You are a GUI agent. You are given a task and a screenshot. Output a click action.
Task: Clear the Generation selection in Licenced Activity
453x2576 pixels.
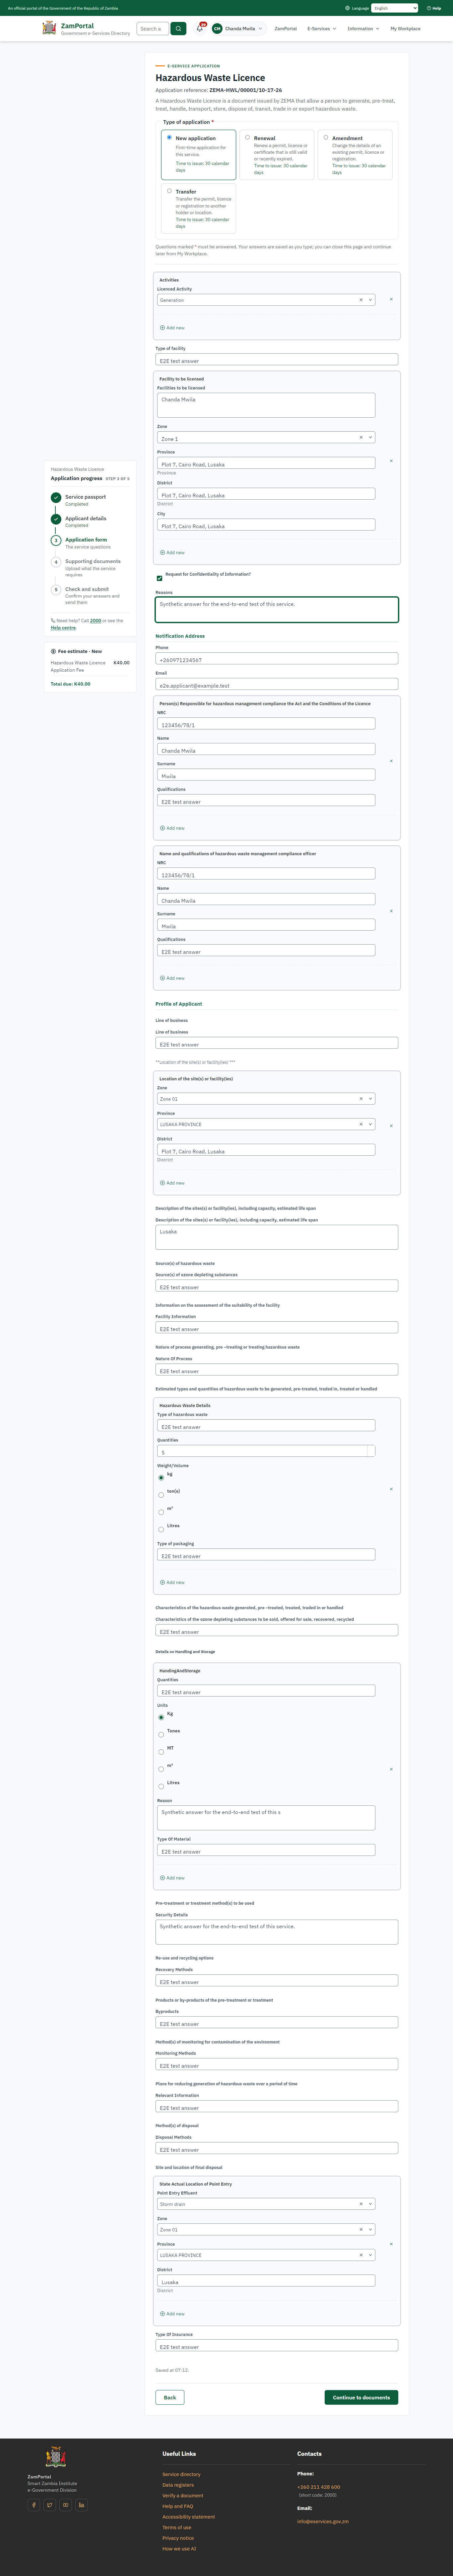(x=361, y=300)
